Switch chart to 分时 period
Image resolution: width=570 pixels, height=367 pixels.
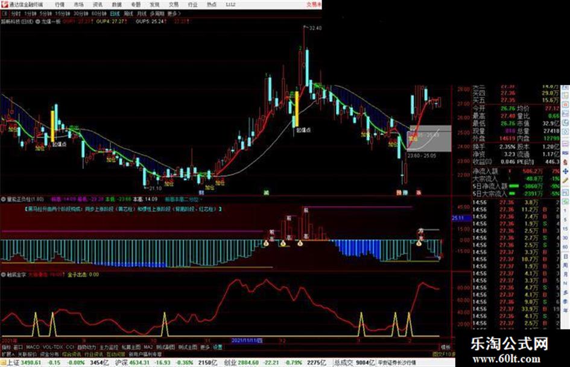coord(16,14)
